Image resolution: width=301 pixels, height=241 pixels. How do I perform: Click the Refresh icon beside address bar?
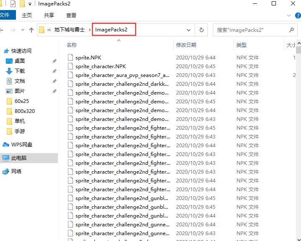pyautogui.click(x=202, y=30)
